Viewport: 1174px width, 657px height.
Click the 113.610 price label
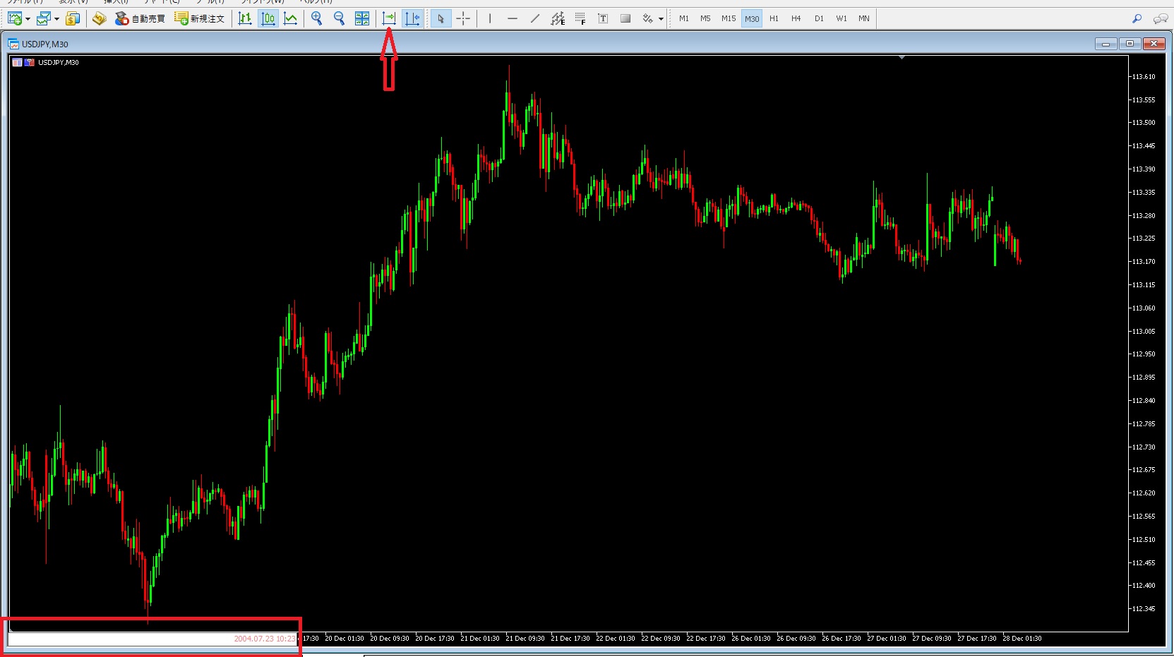pos(1144,76)
